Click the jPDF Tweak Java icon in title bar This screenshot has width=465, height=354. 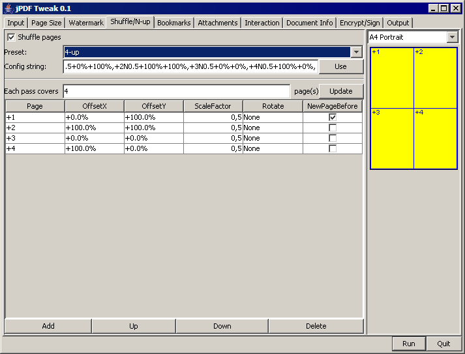(9, 8)
